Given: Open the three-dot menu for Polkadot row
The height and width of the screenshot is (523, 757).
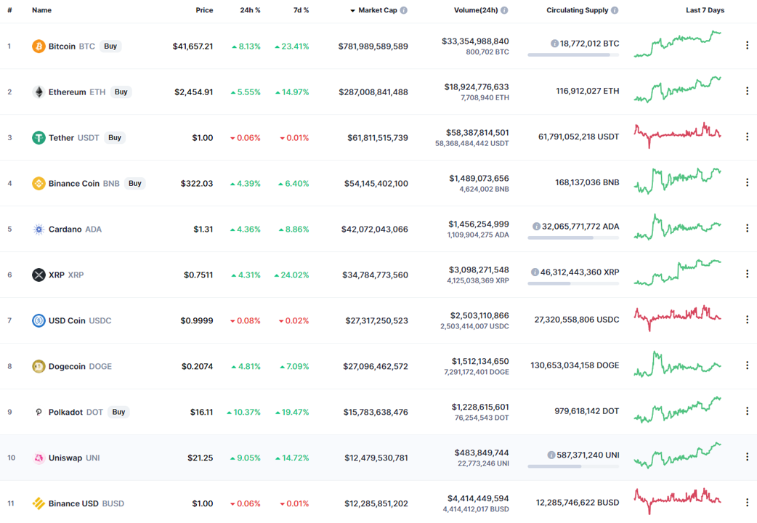Looking at the screenshot, I should (747, 411).
